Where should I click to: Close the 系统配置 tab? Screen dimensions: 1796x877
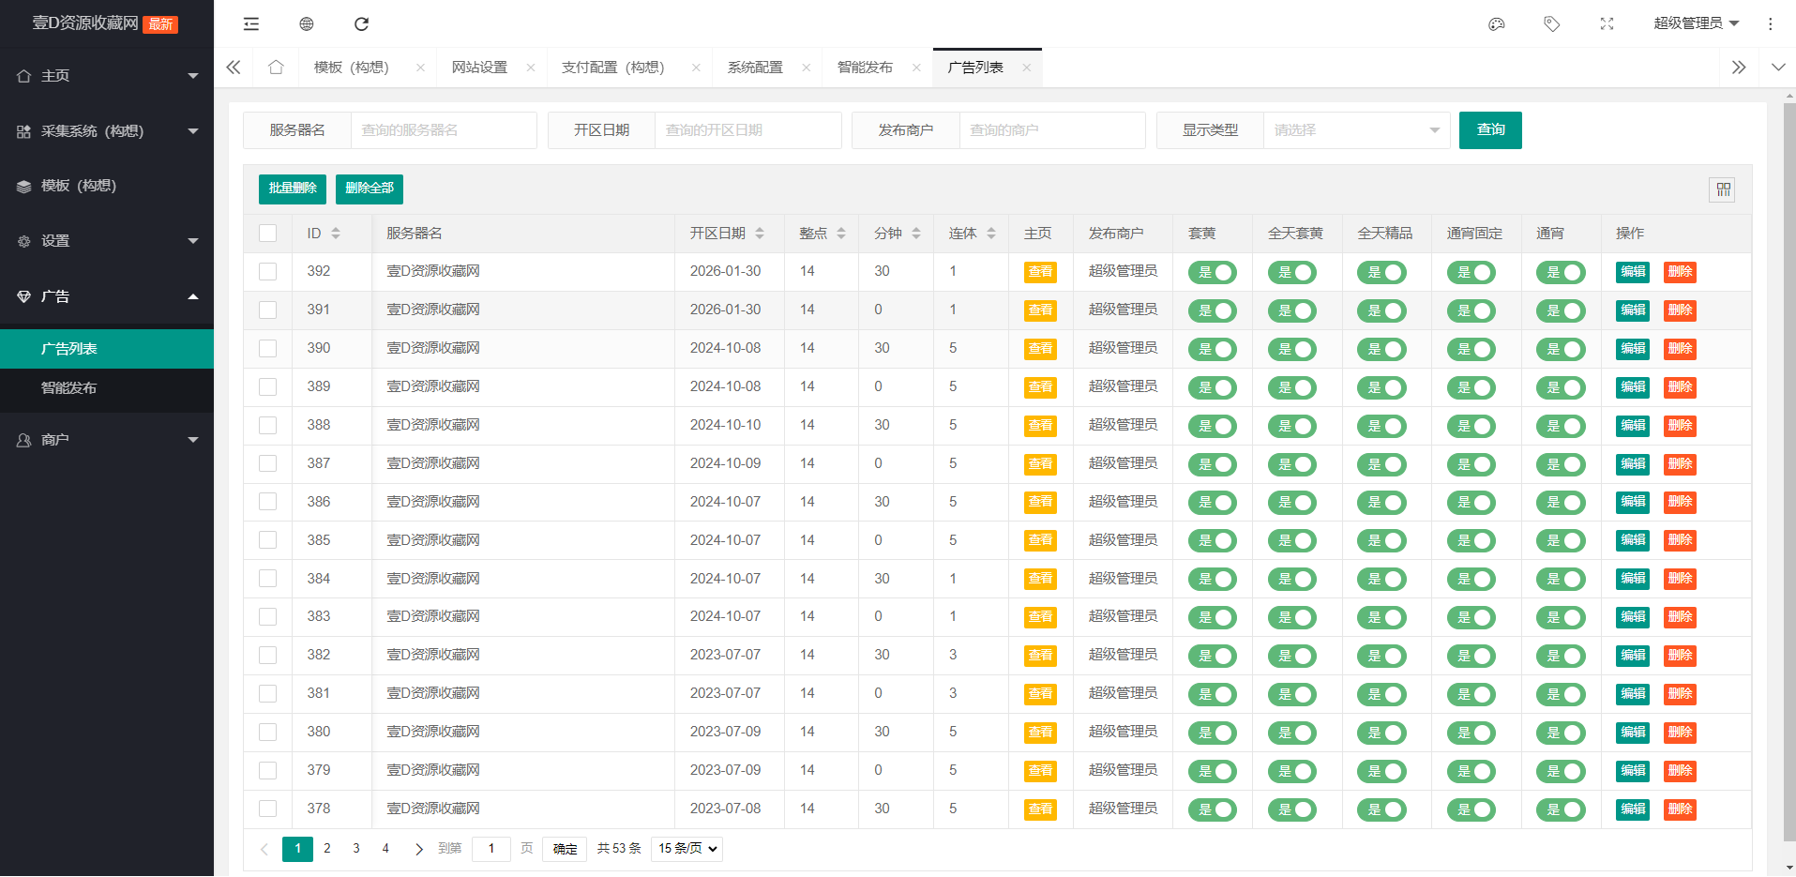tap(807, 68)
